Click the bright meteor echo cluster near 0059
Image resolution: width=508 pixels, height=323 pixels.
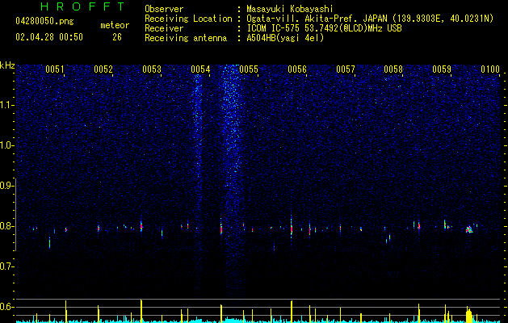[x=469, y=229]
